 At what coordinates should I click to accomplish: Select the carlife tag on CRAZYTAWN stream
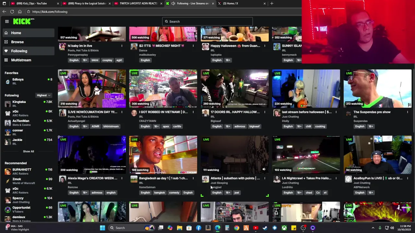tap(177, 126)
